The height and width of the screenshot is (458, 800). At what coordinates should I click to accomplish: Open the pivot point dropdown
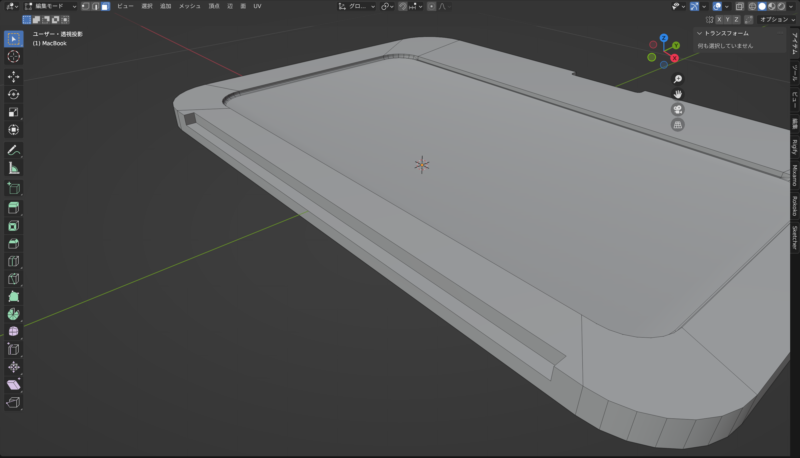tap(387, 6)
